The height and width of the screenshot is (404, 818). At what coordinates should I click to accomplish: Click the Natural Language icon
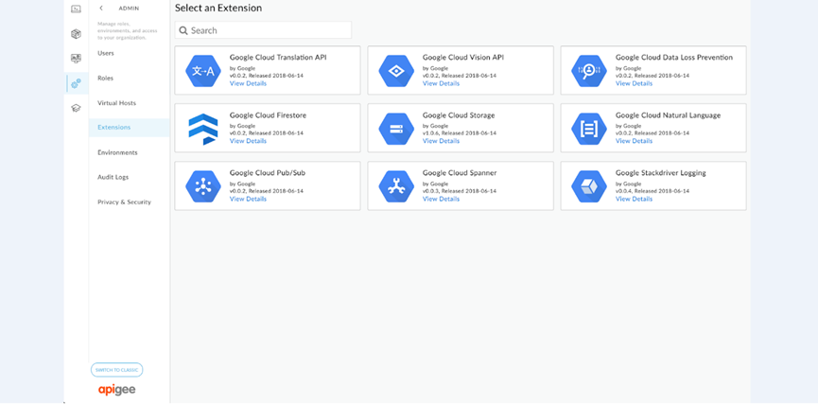click(589, 129)
